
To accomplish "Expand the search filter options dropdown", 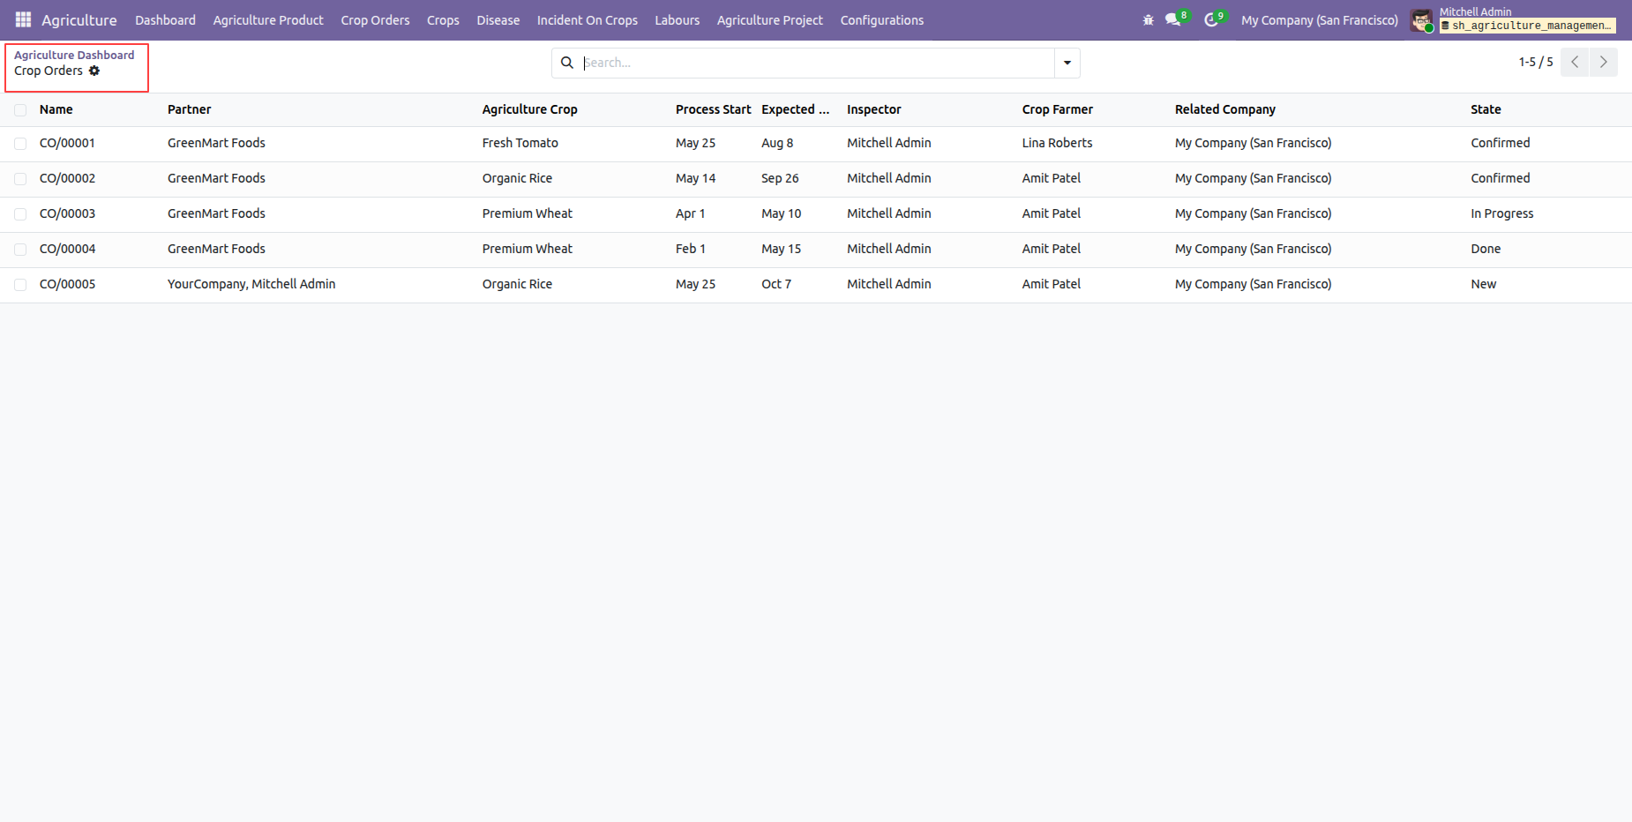I will coord(1067,63).
